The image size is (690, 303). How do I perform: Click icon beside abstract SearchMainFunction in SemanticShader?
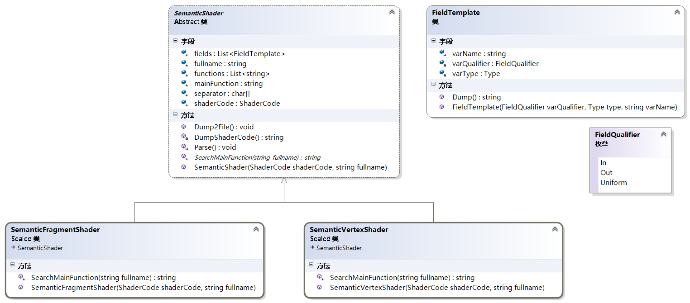click(184, 157)
